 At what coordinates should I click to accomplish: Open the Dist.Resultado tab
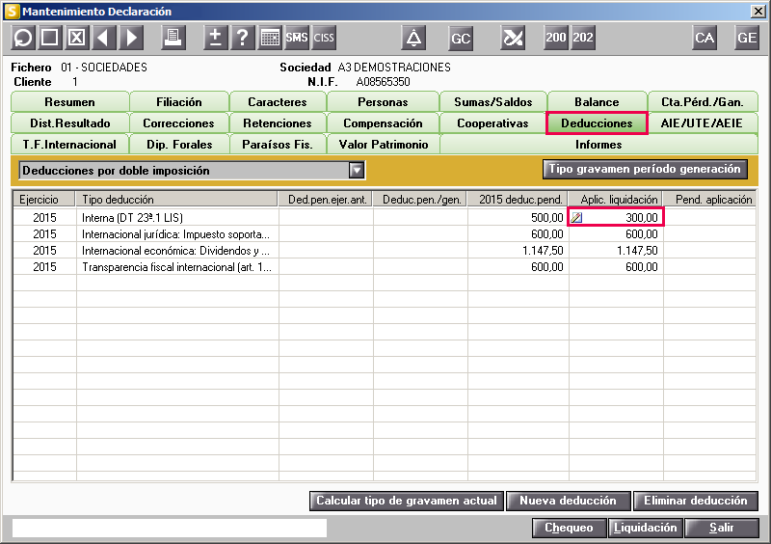(x=69, y=123)
